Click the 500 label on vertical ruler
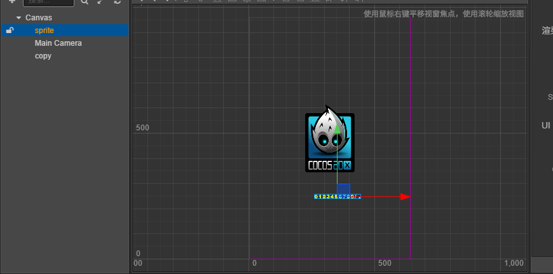The height and width of the screenshot is (274, 553). (142, 128)
